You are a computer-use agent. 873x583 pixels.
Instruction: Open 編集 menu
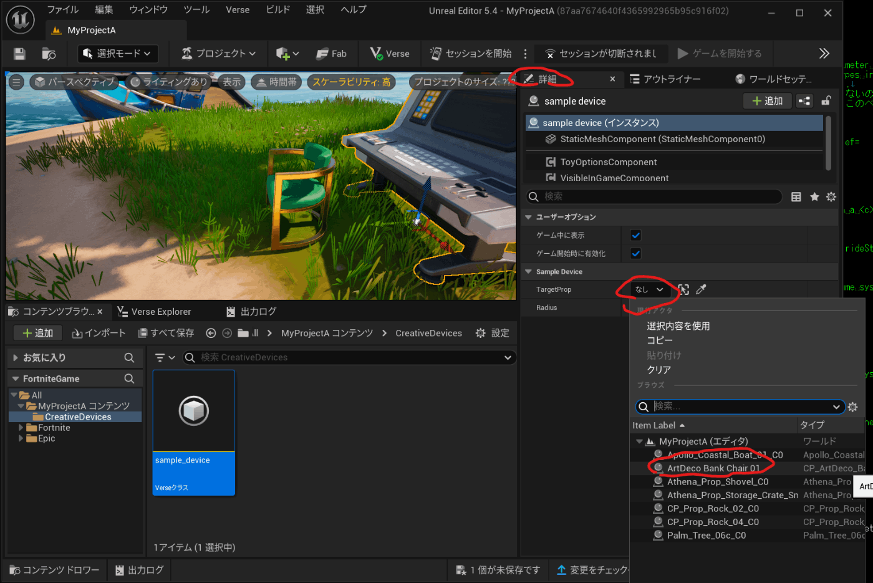[x=104, y=9]
